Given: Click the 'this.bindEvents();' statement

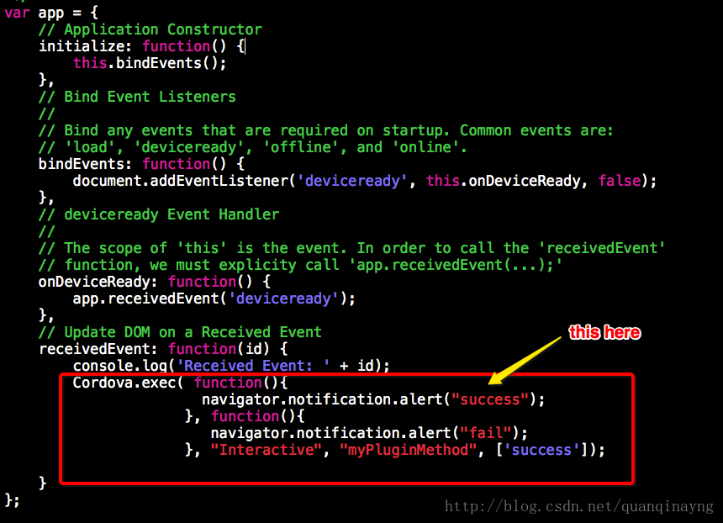Looking at the screenshot, I should click(x=150, y=63).
